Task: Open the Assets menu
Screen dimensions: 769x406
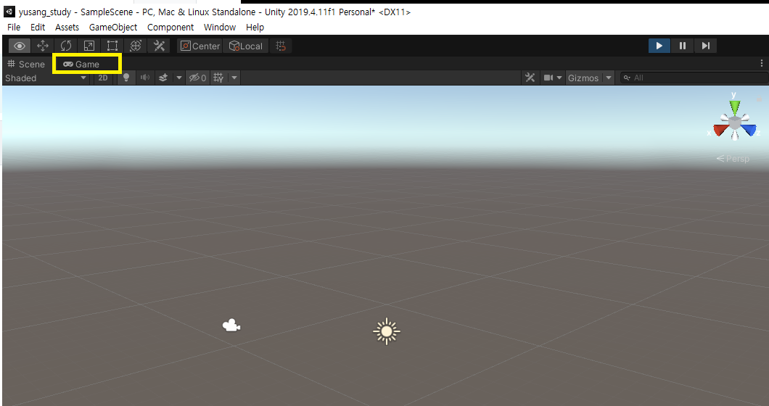Action: pos(67,28)
